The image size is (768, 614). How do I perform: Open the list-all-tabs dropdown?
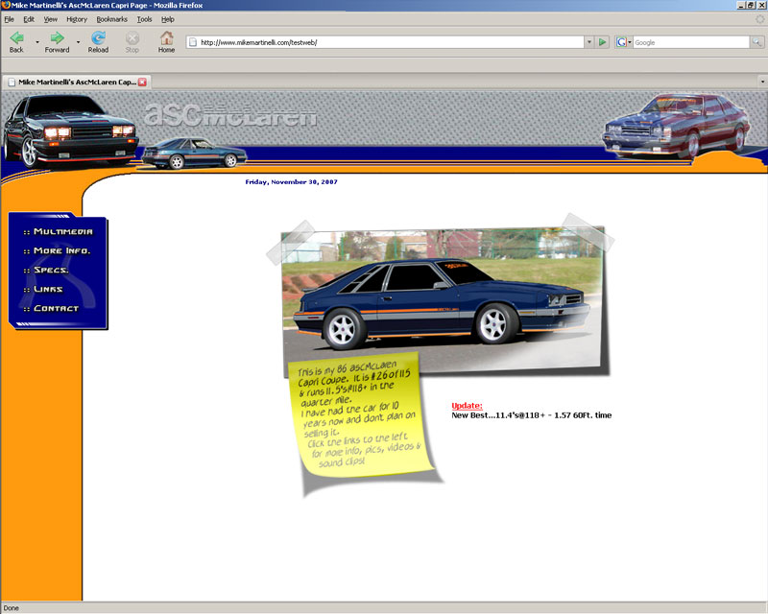762,82
